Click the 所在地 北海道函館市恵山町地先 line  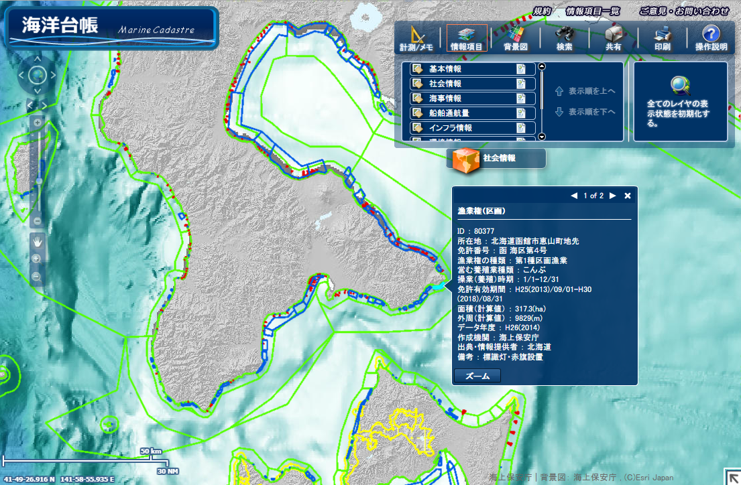pos(518,241)
